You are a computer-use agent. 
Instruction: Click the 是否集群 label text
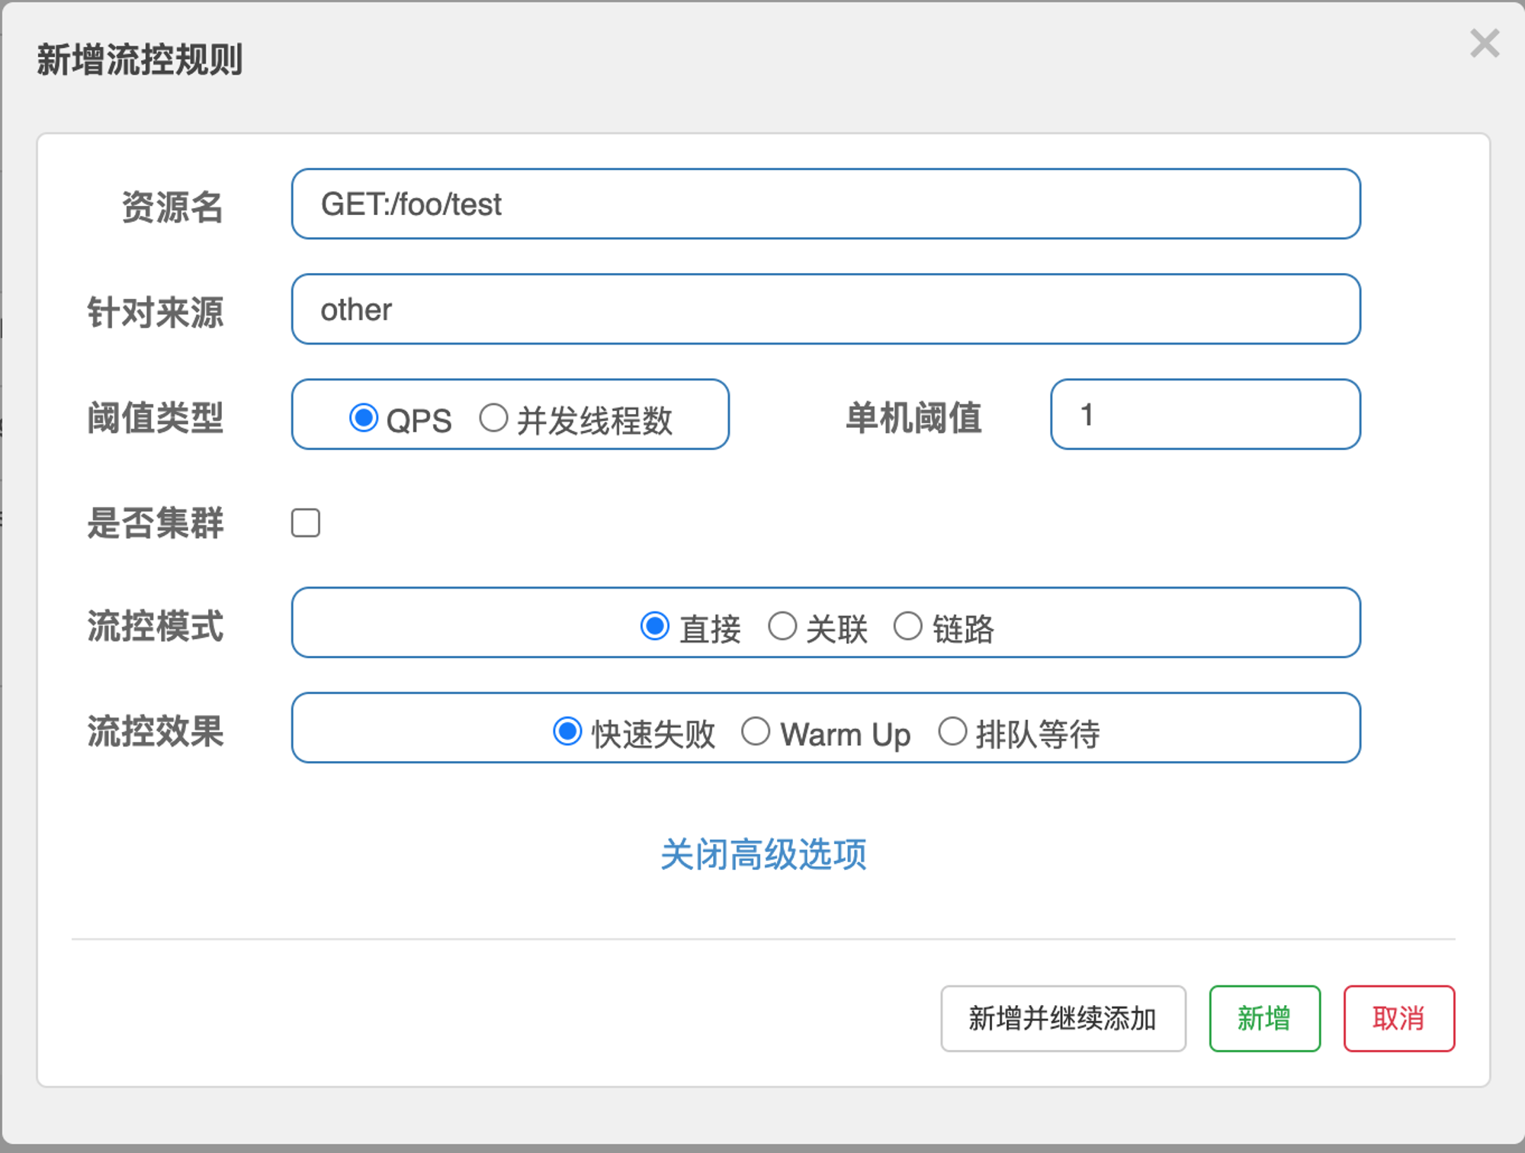tap(156, 523)
